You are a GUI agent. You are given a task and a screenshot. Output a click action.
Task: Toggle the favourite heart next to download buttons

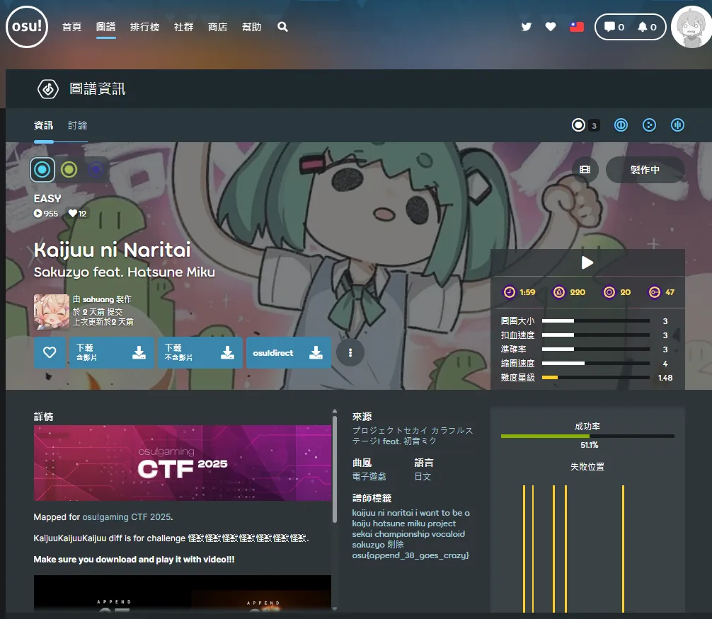pos(50,352)
